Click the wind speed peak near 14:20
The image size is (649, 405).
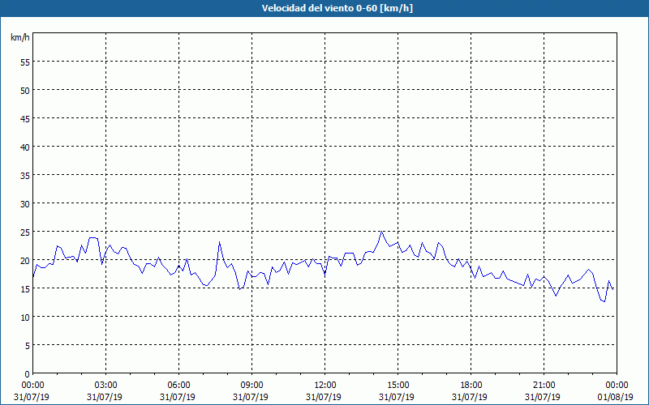coord(381,232)
